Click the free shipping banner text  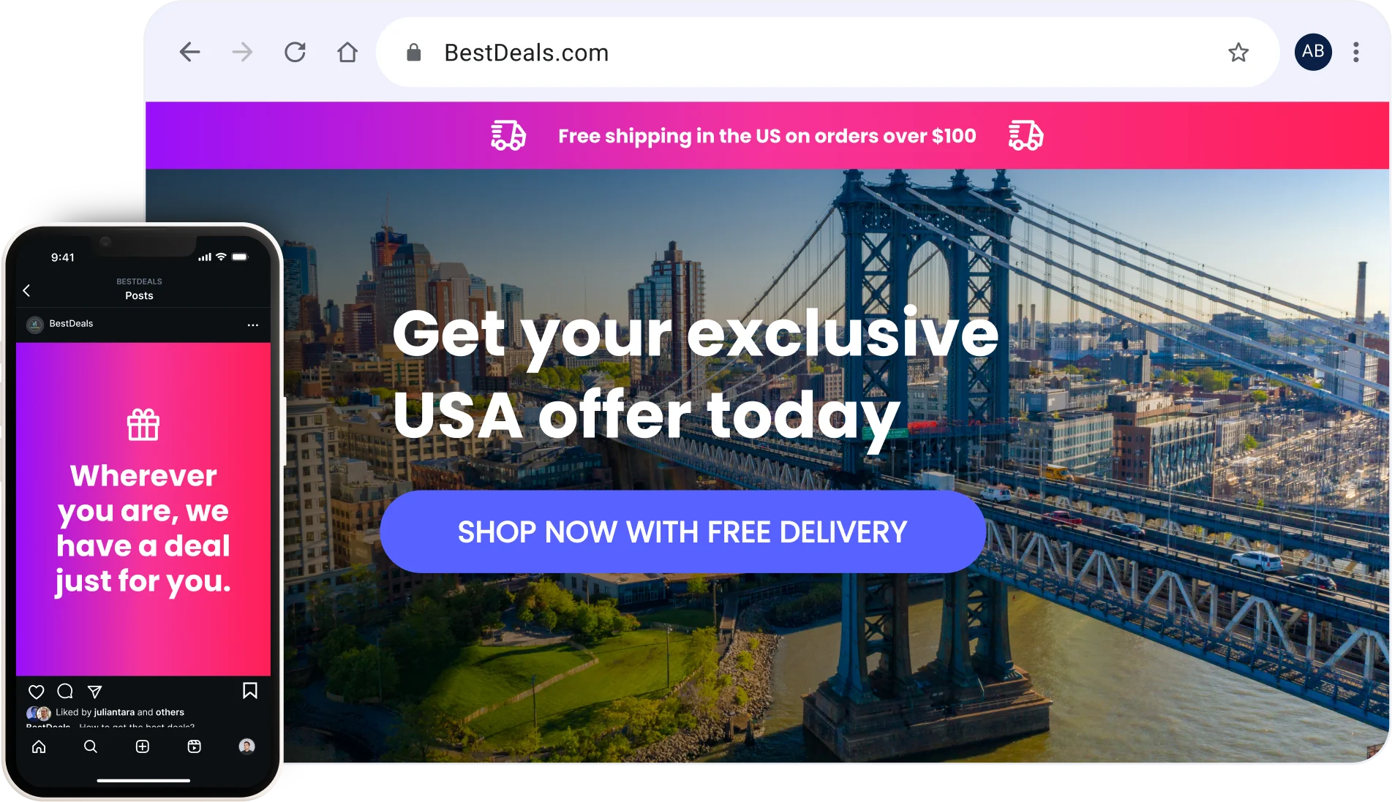(767, 136)
